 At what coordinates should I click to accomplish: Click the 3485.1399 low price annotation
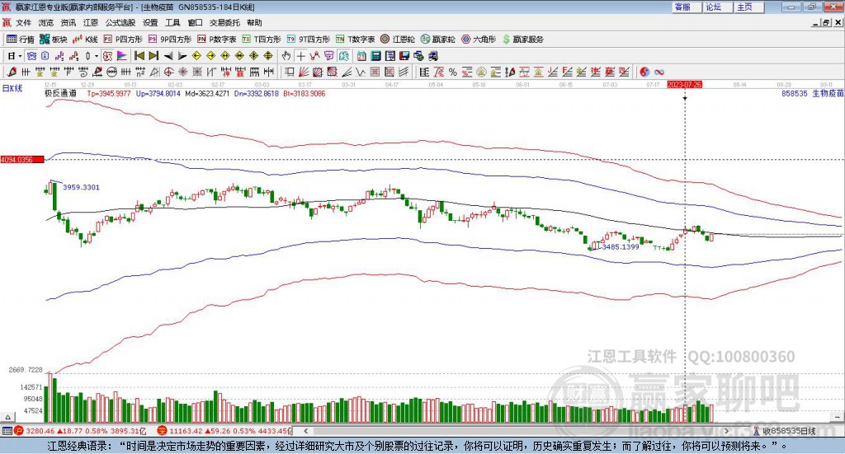tap(621, 246)
